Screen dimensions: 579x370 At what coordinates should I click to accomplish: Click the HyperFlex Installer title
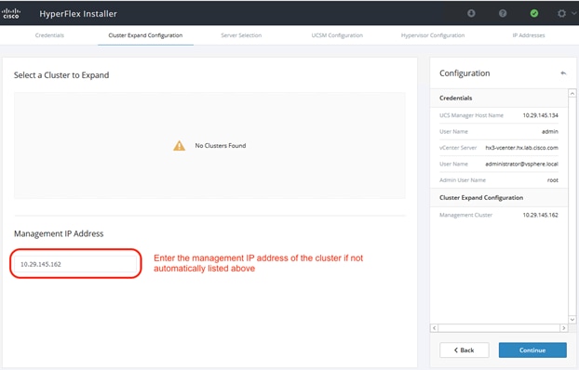(x=78, y=14)
